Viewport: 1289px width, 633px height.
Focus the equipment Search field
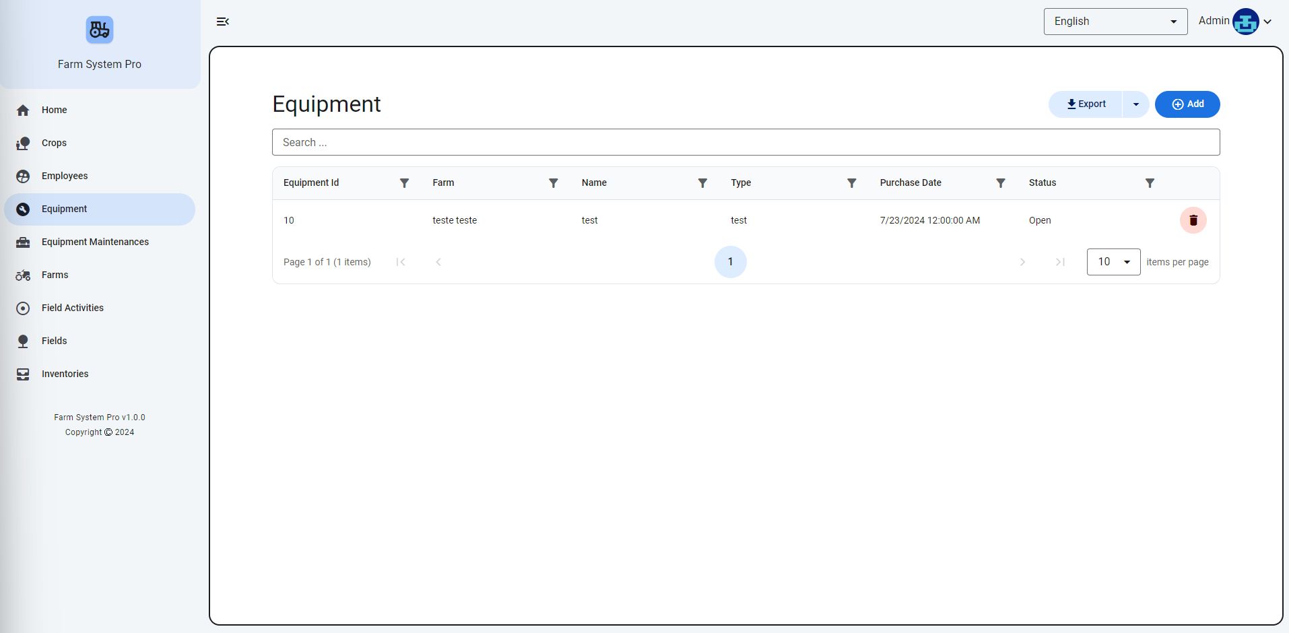tap(746, 142)
